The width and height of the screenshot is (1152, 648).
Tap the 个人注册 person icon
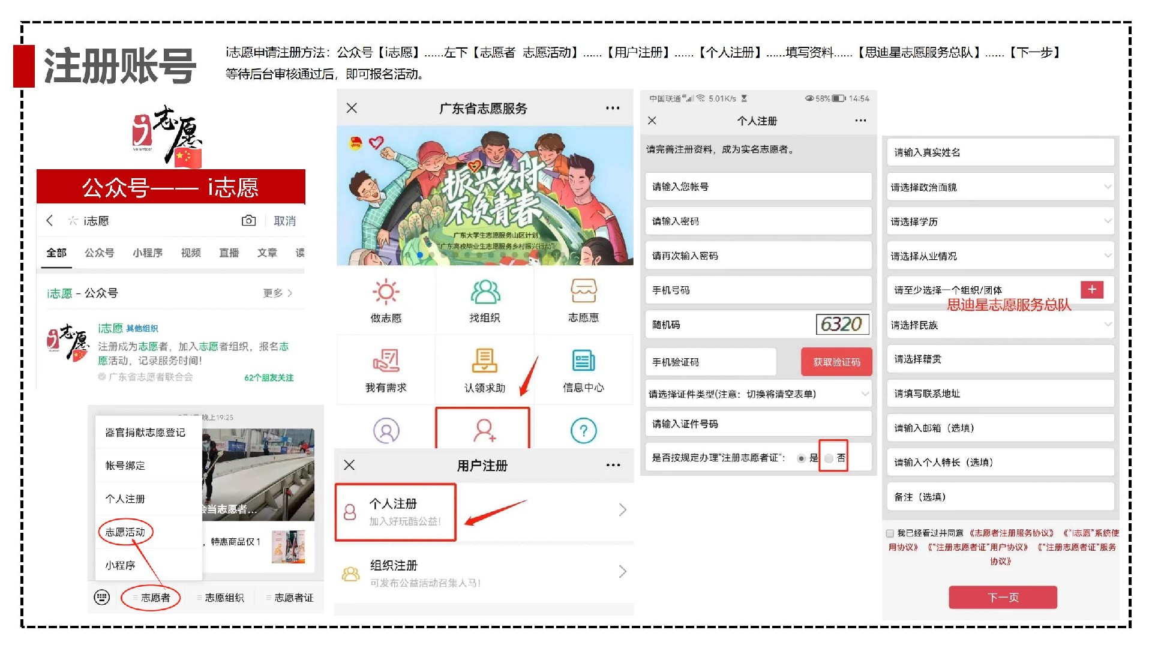350,512
